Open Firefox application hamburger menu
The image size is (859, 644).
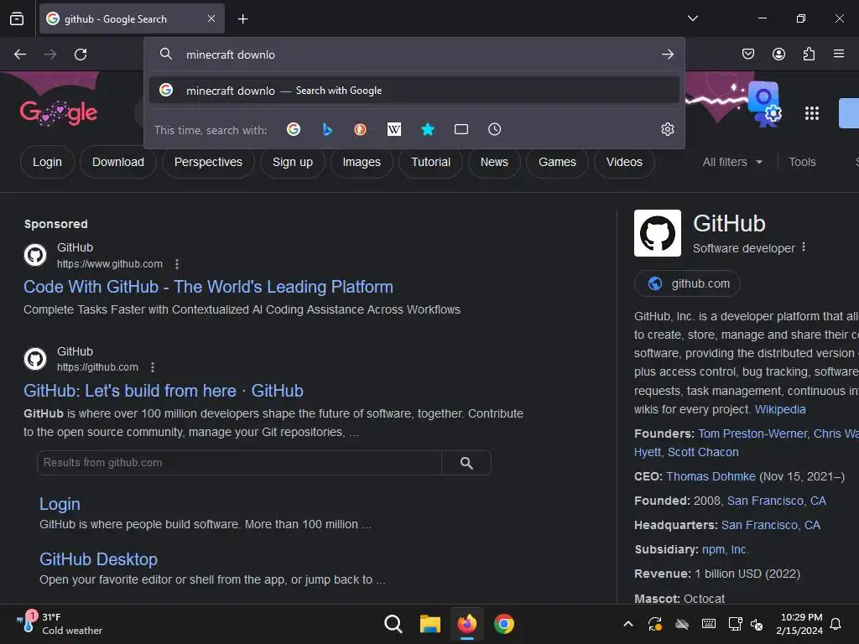[839, 54]
